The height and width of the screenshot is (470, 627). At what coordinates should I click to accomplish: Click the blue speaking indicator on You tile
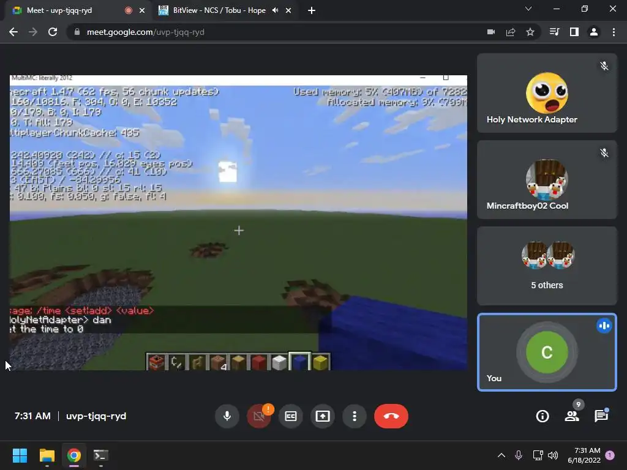coord(604,326)
